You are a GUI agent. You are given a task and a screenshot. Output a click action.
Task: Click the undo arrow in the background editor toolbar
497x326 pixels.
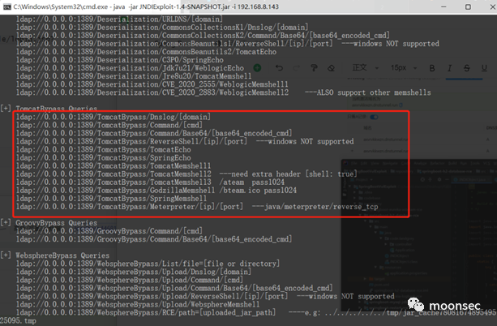(279, 68)
